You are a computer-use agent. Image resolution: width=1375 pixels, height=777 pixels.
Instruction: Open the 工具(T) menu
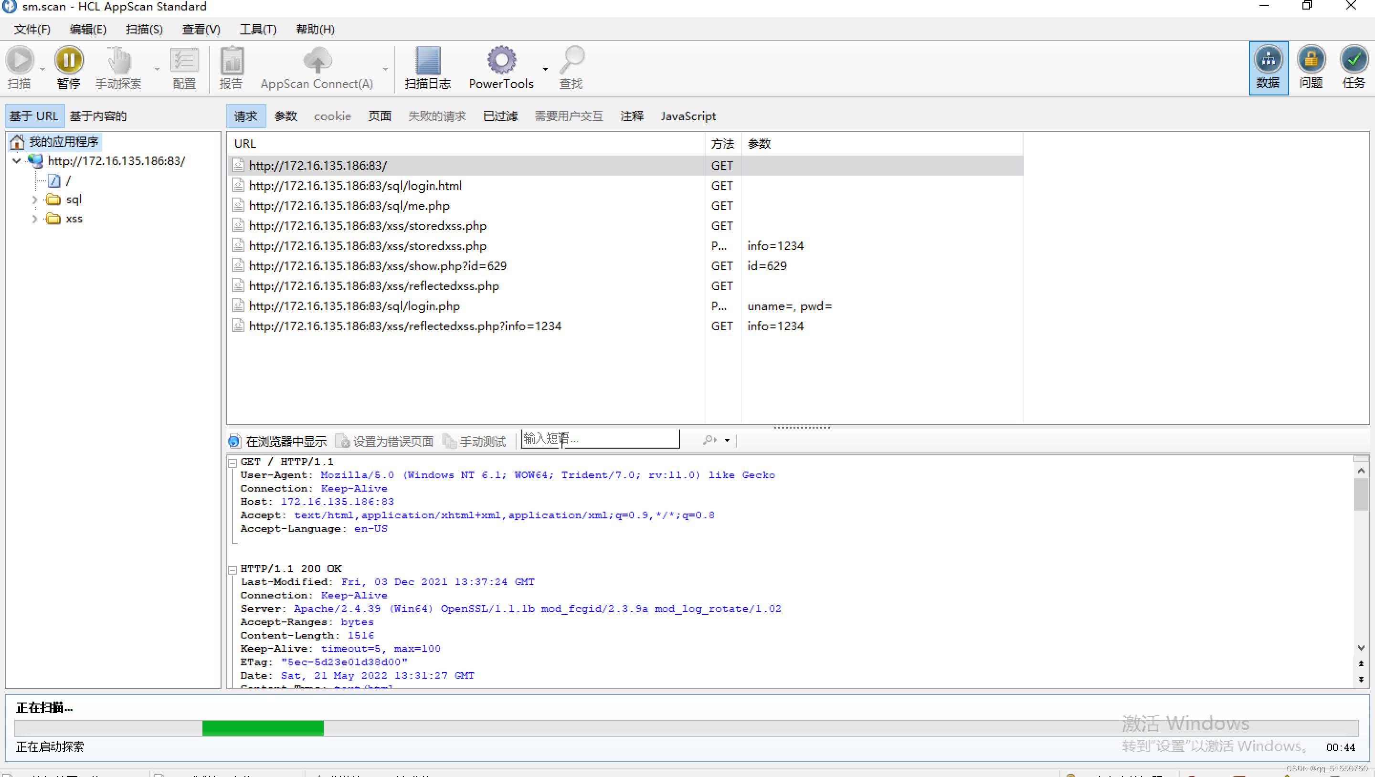tap(258, 29)
